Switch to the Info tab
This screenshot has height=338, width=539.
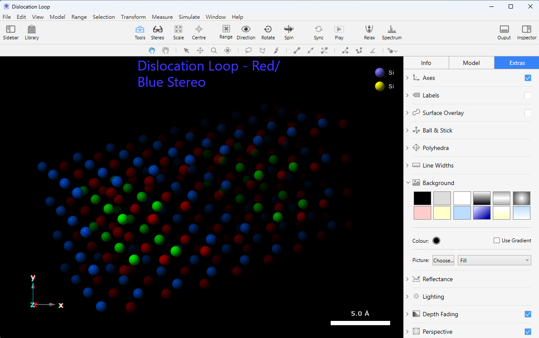[426, 63]
